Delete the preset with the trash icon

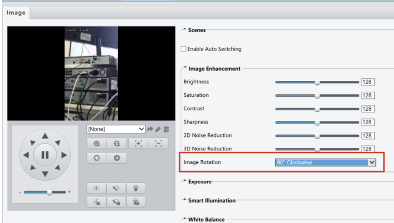[x=166, y=129]
